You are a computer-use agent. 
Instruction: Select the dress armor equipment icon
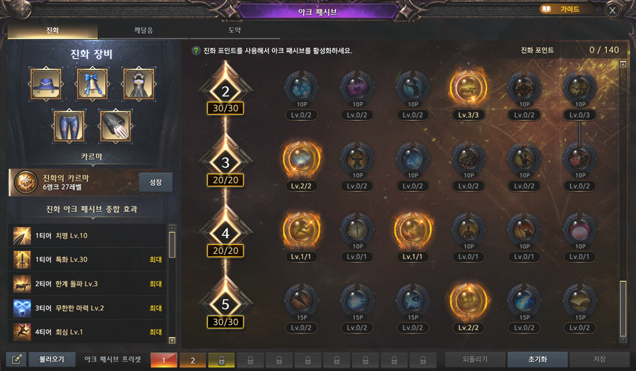139,85
